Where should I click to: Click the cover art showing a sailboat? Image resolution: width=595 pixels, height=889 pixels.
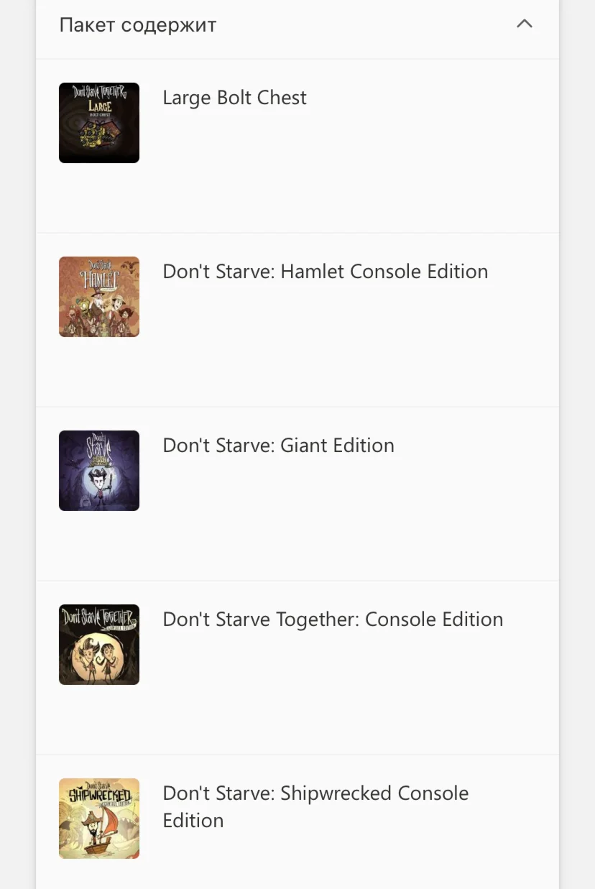pos(99,819)
